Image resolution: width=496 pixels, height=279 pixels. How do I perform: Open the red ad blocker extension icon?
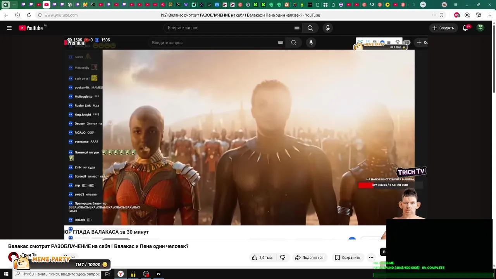pos(457,15)
